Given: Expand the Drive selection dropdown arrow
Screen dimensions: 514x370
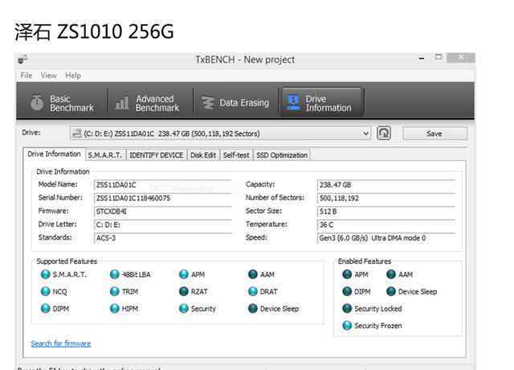Looking at the screenshot, I should point(366,134).
